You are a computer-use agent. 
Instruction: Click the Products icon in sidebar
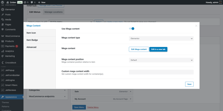(3, 41)
